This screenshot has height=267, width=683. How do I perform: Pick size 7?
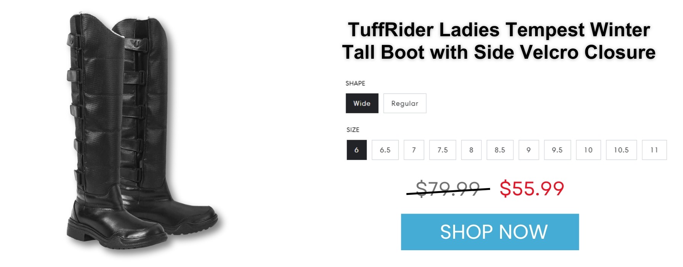coord(414,150)
